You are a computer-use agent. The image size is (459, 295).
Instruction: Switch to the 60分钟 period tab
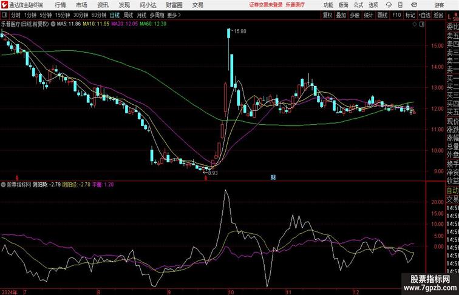coord(99,15)
